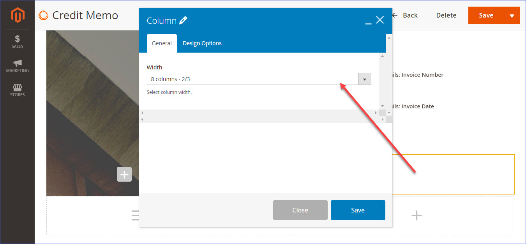Screen dimensions: 526x244
Task: Add a new element with right-side plus icon
Action: pos(417,215)
